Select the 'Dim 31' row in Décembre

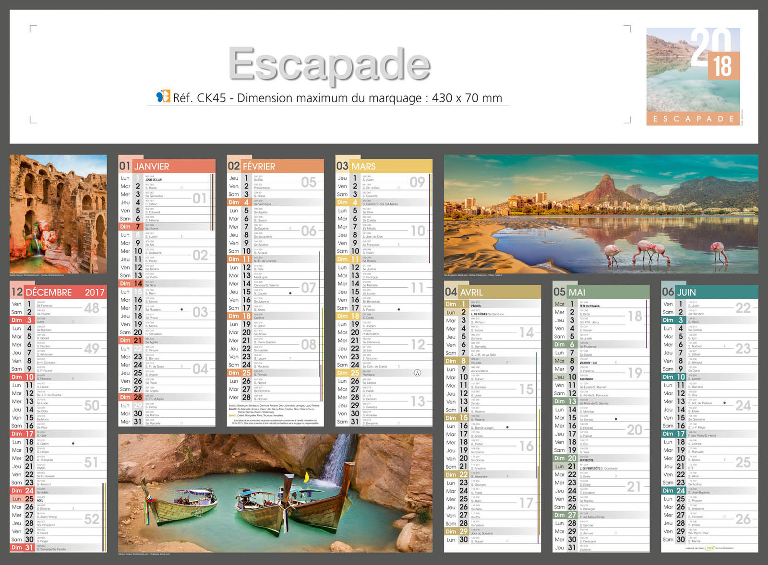coord(58,548)
